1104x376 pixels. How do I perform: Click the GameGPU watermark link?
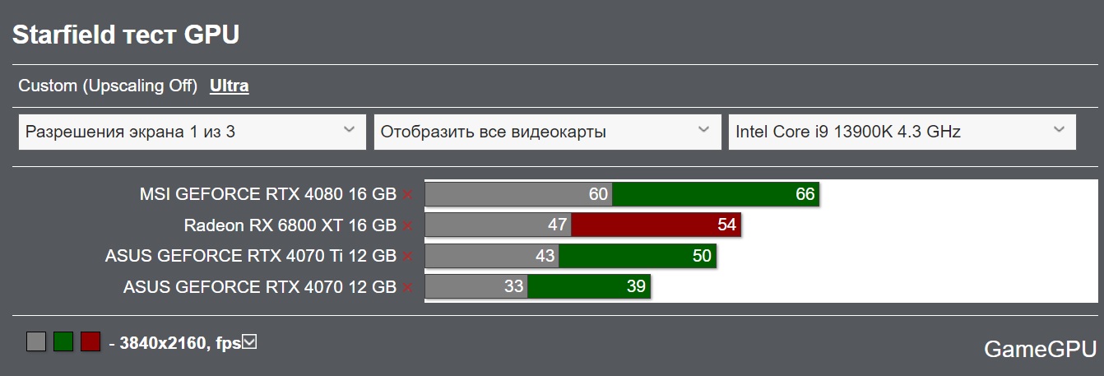1039,349
